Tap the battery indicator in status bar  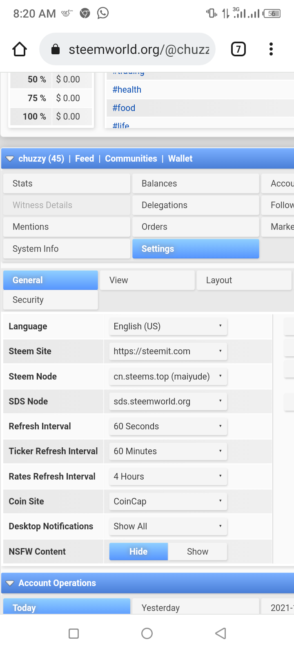[272, 13]
